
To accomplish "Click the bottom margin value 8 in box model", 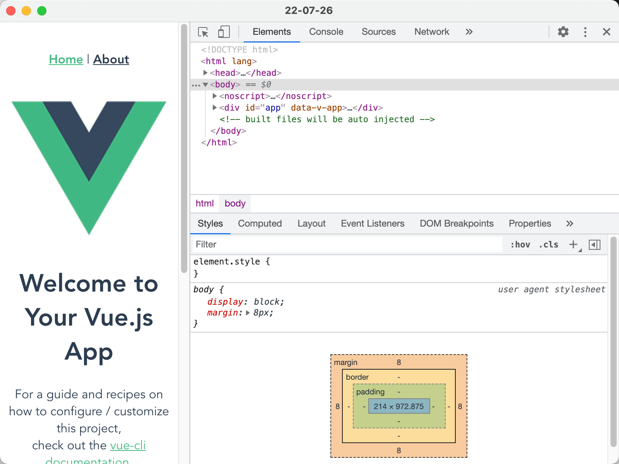I will (x=399, y=450).
